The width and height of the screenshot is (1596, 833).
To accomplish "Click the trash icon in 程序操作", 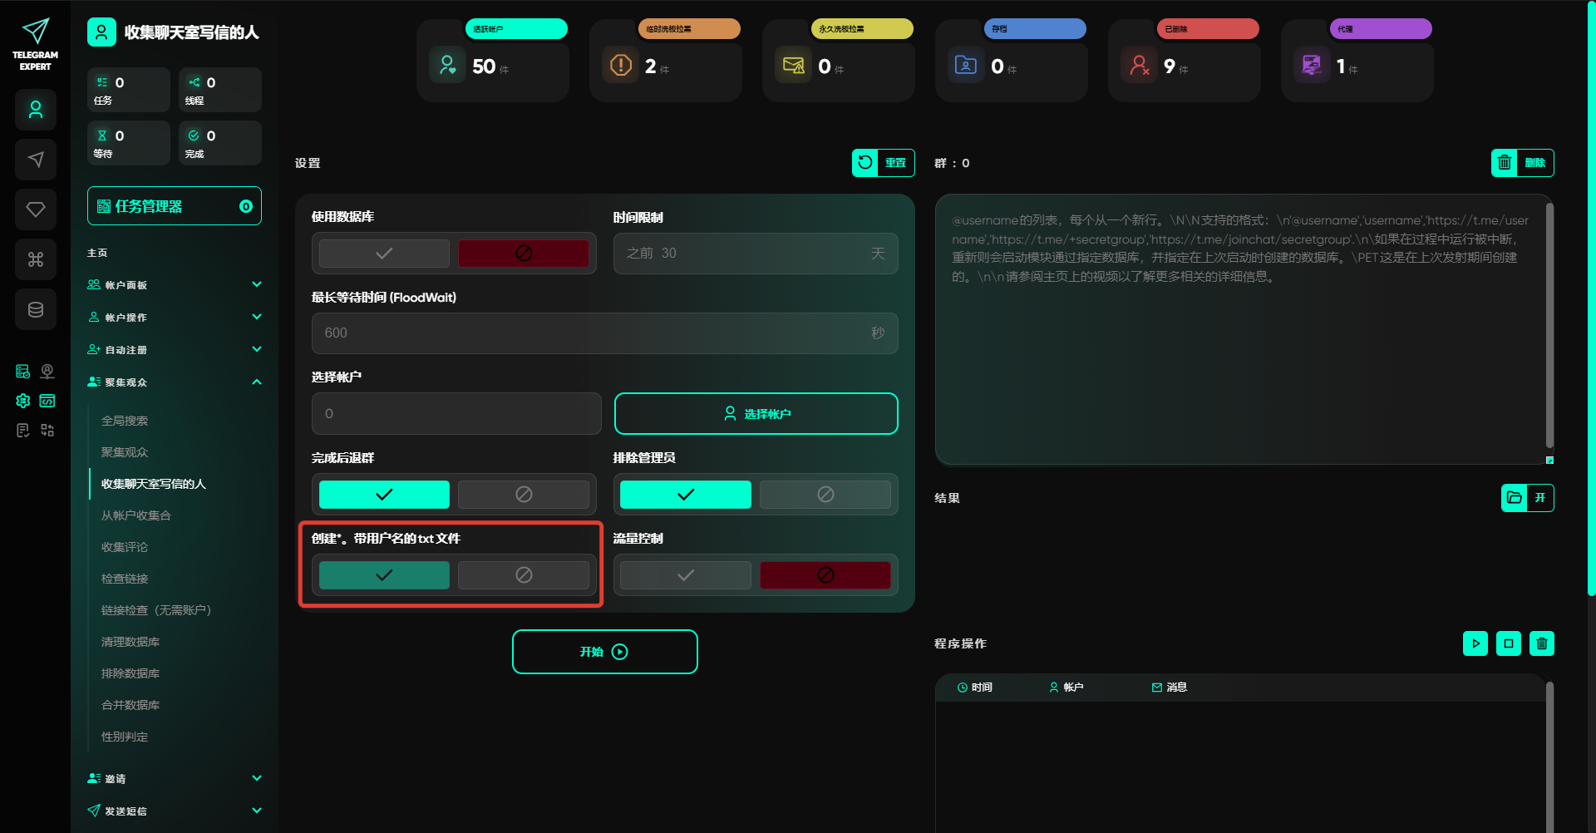I will pos(1541,643).
